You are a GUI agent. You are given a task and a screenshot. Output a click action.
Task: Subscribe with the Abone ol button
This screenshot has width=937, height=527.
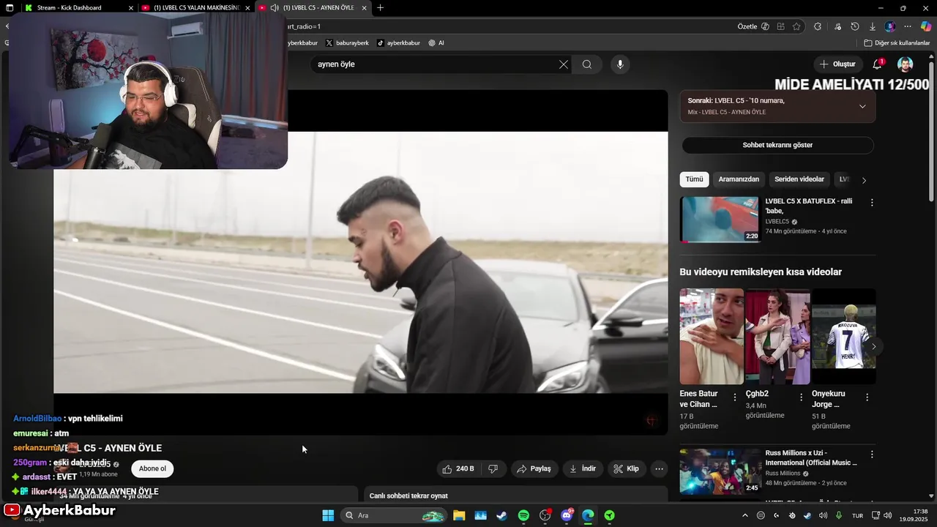152,468
